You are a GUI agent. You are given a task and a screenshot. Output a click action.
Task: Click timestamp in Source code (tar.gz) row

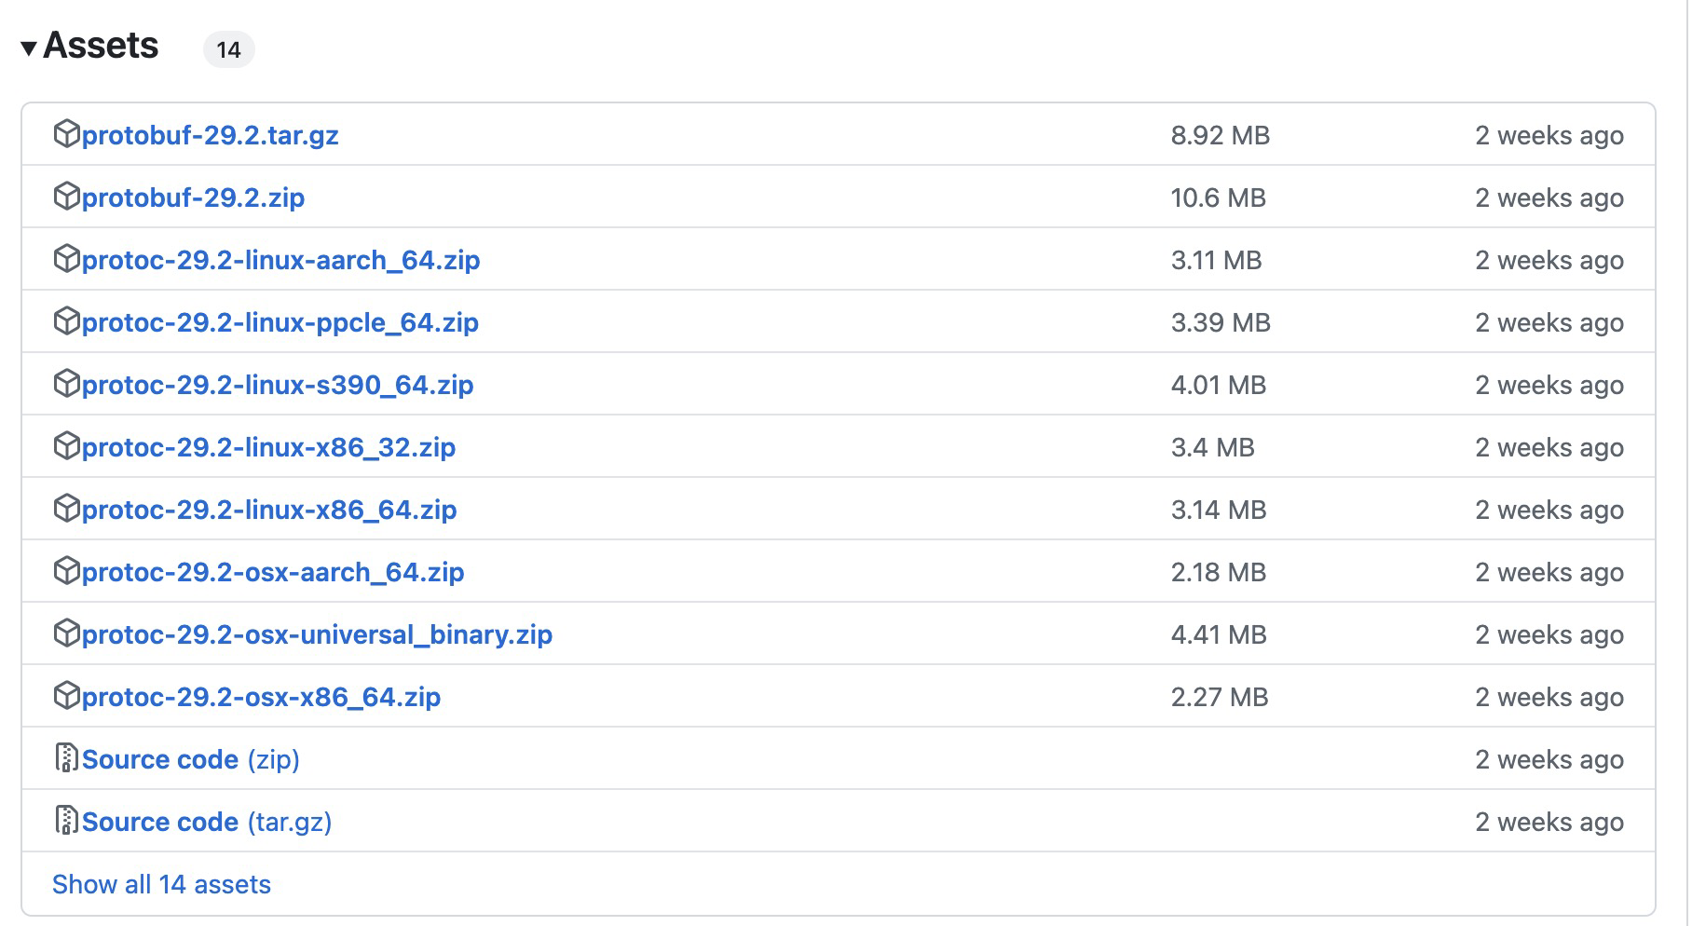[1549, 823]
